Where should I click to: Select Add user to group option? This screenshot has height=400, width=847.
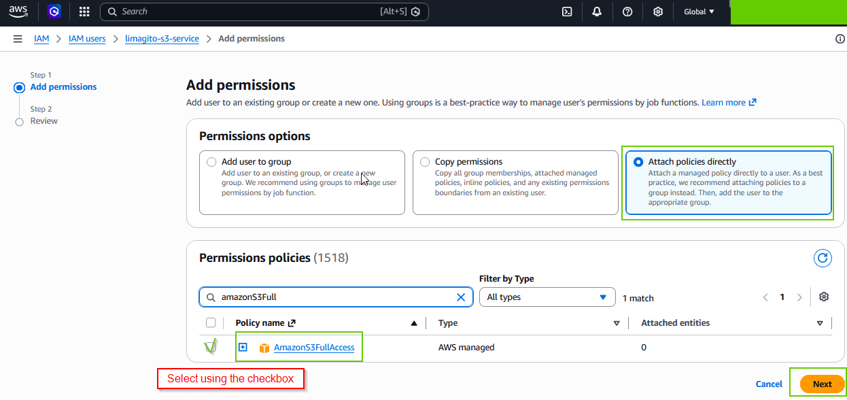coord(302,182)
